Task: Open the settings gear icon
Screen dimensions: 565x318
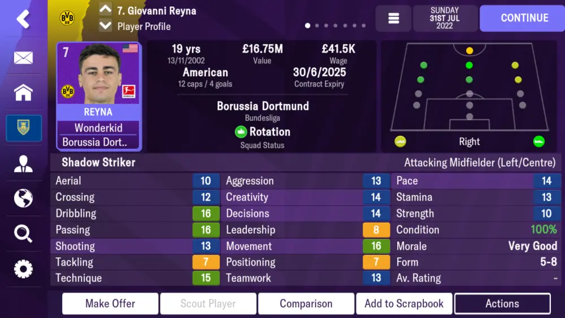Action: pos(23,269)
